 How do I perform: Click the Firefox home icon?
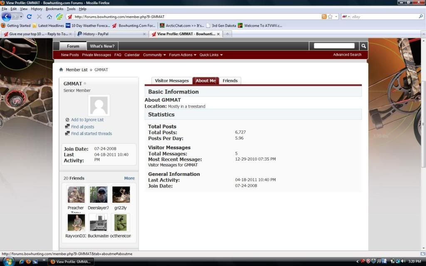coord(50,17)
